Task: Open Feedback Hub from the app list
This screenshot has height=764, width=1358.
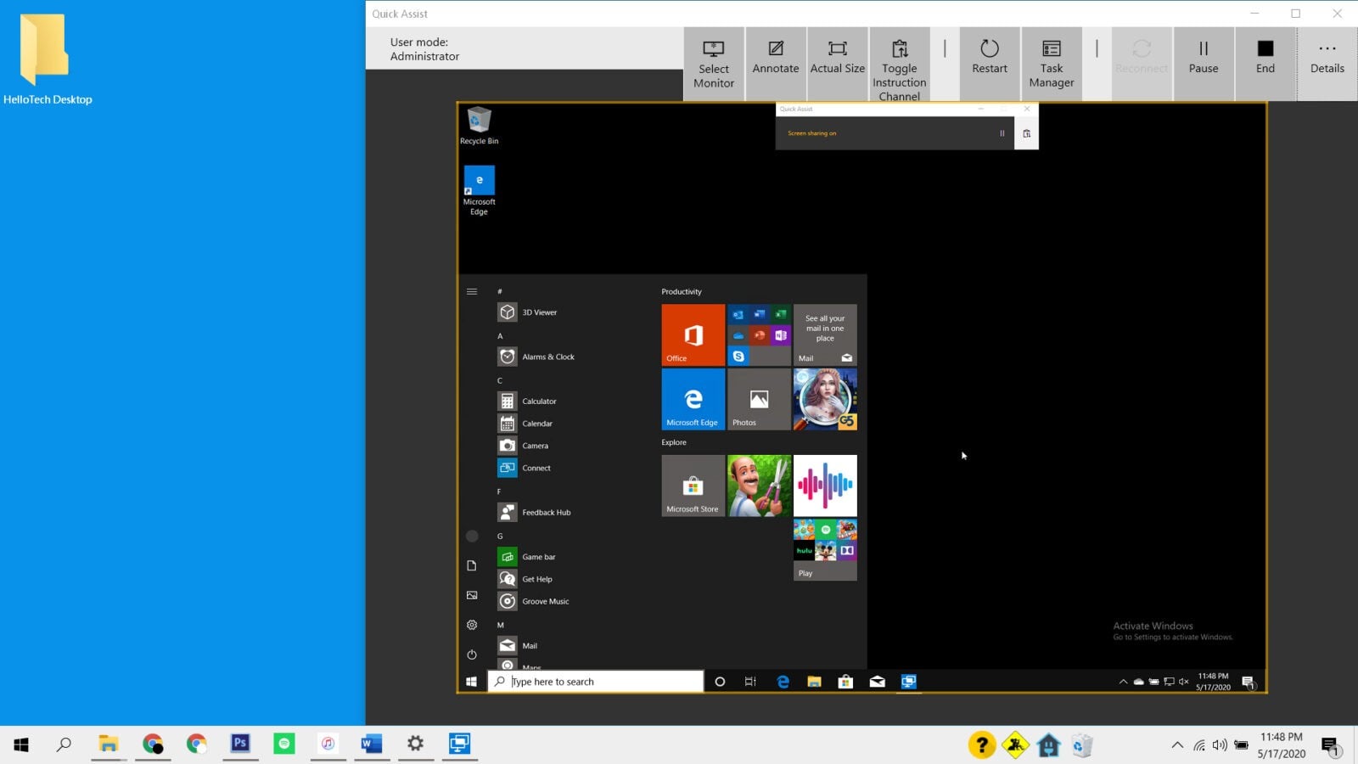Action: tap(545, 513)
